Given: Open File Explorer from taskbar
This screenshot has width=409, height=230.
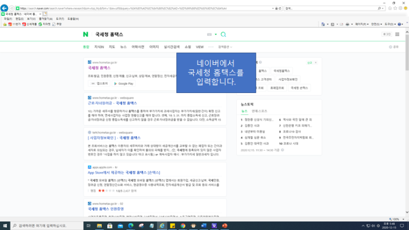Looking at the screenshot, I should [99, 226].
